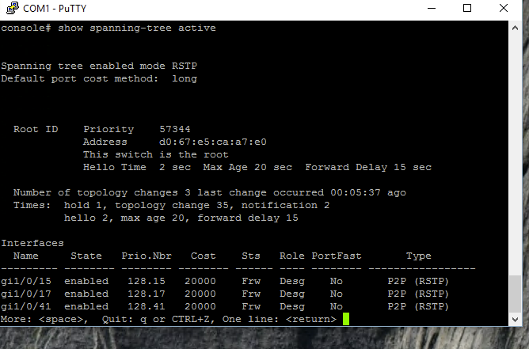Click the 'More: <space>' prompt text
The image size is (529, 349).
tap(44, 320)
